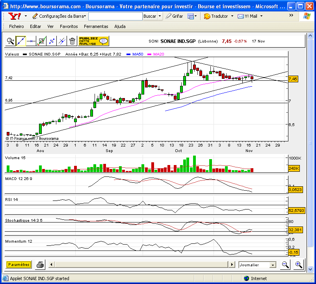This screenshot has width=316, height=284.
Task: Click page scrollbar up arrow
Action: point(310,36)
